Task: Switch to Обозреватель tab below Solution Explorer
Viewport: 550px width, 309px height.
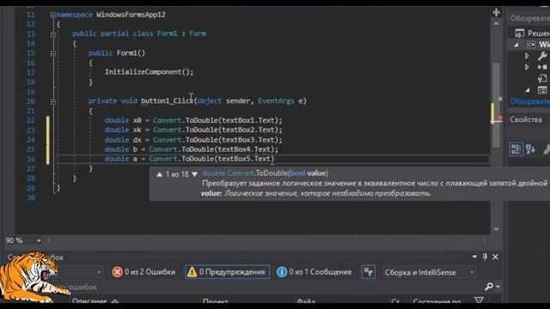Action: pos(529,101)
